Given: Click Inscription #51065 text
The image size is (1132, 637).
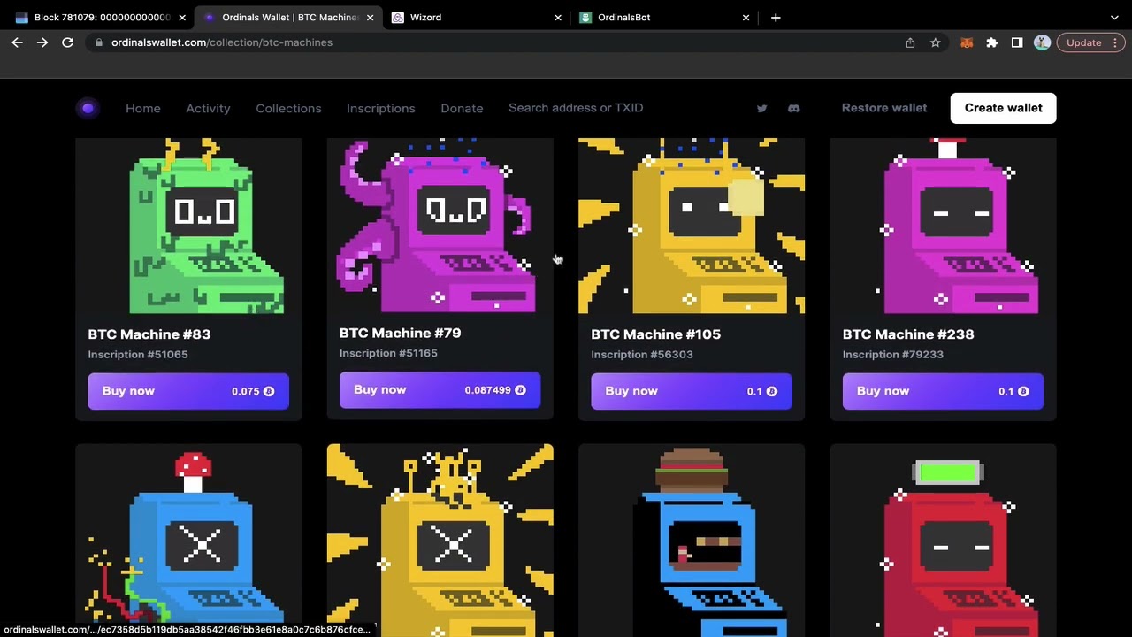Looking at the screenshot, I should [x=137, y=355].
